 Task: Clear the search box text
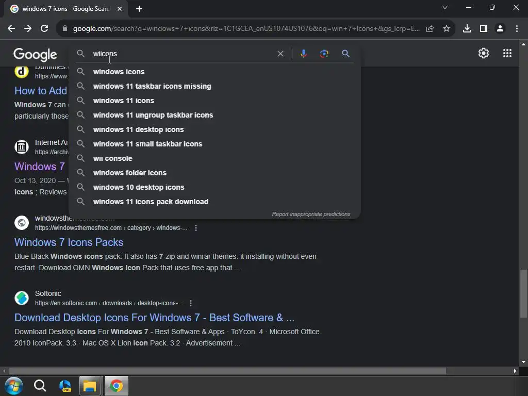280,54
